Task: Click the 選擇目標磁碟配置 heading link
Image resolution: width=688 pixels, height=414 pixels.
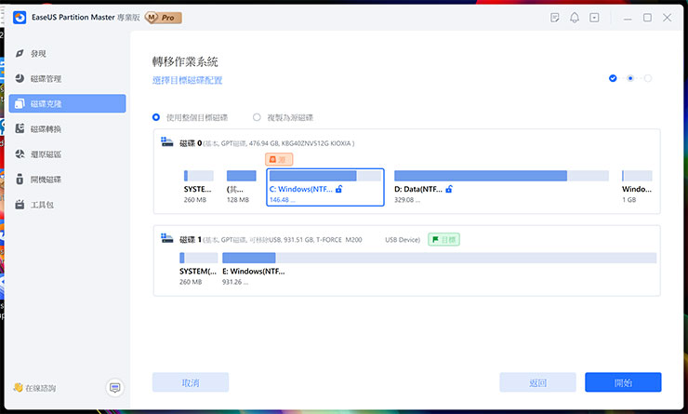Action: (188, 80)
